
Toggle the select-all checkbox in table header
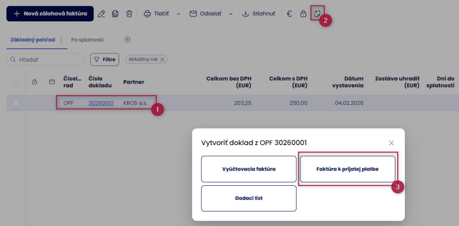click(16, 82)
